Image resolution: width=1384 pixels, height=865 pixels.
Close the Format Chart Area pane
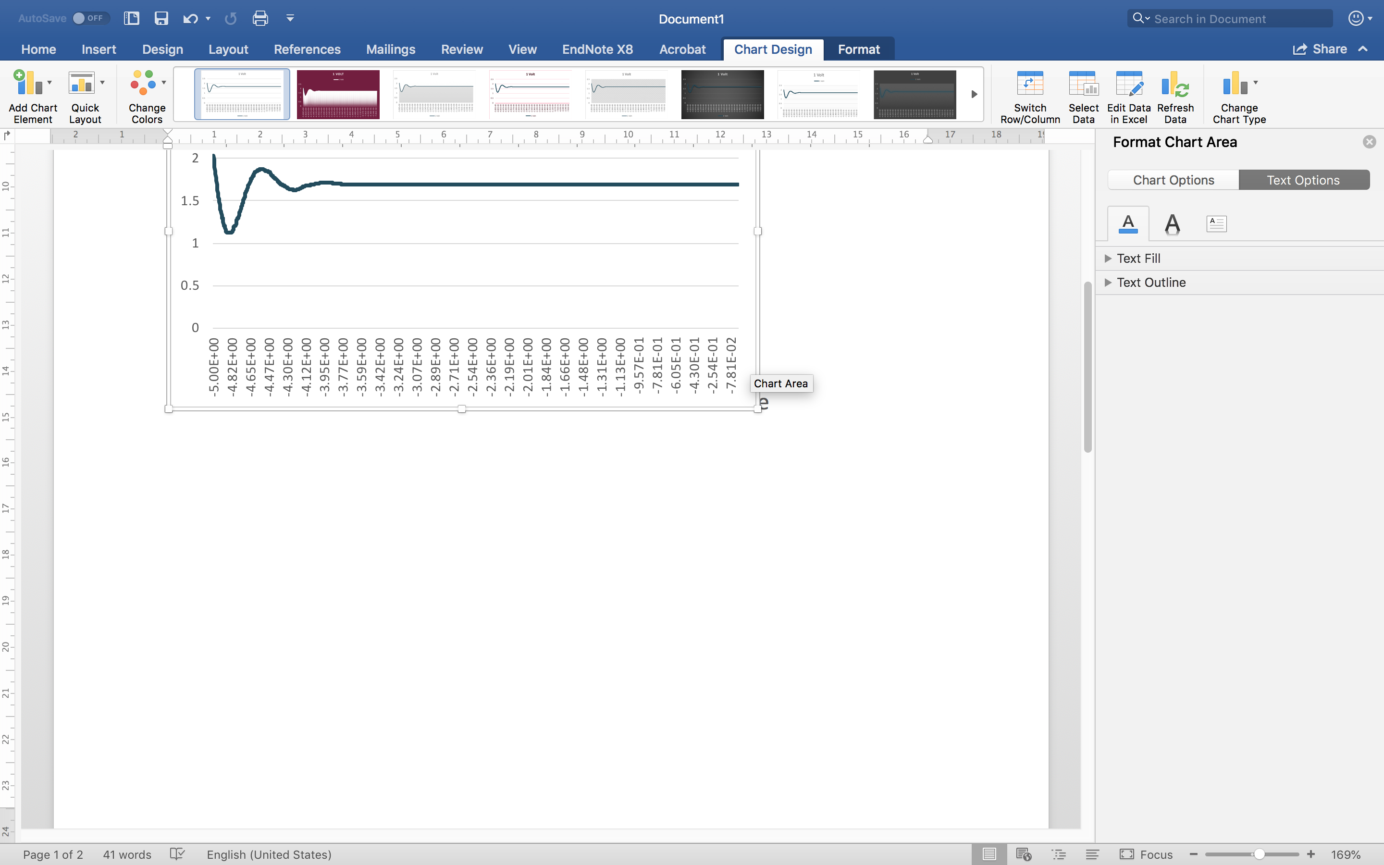click(1369, 142)
